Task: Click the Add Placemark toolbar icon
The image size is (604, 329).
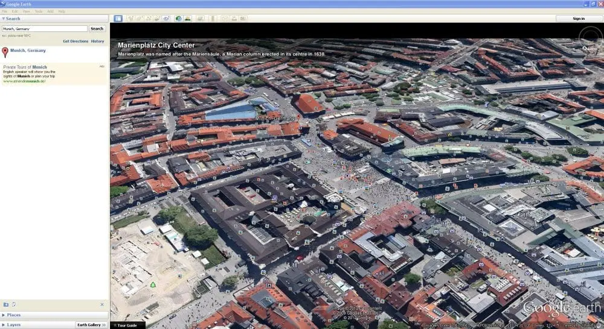Action: [x=130, y=19]
